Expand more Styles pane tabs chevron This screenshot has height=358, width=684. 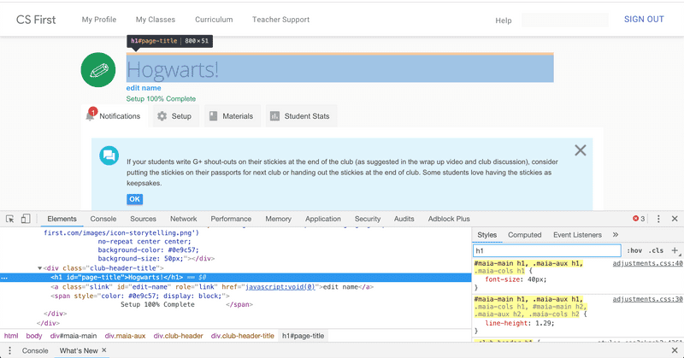coord(616,235)
